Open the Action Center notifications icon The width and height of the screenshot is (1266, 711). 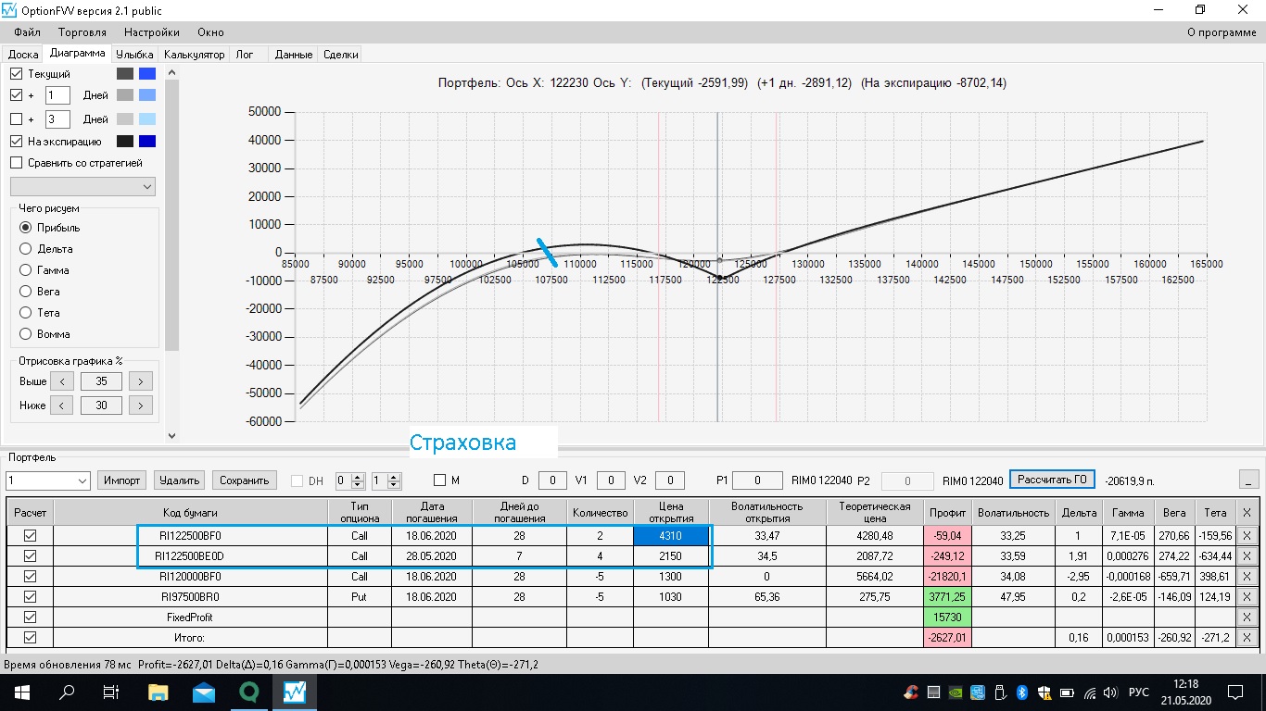(1235, 692)
